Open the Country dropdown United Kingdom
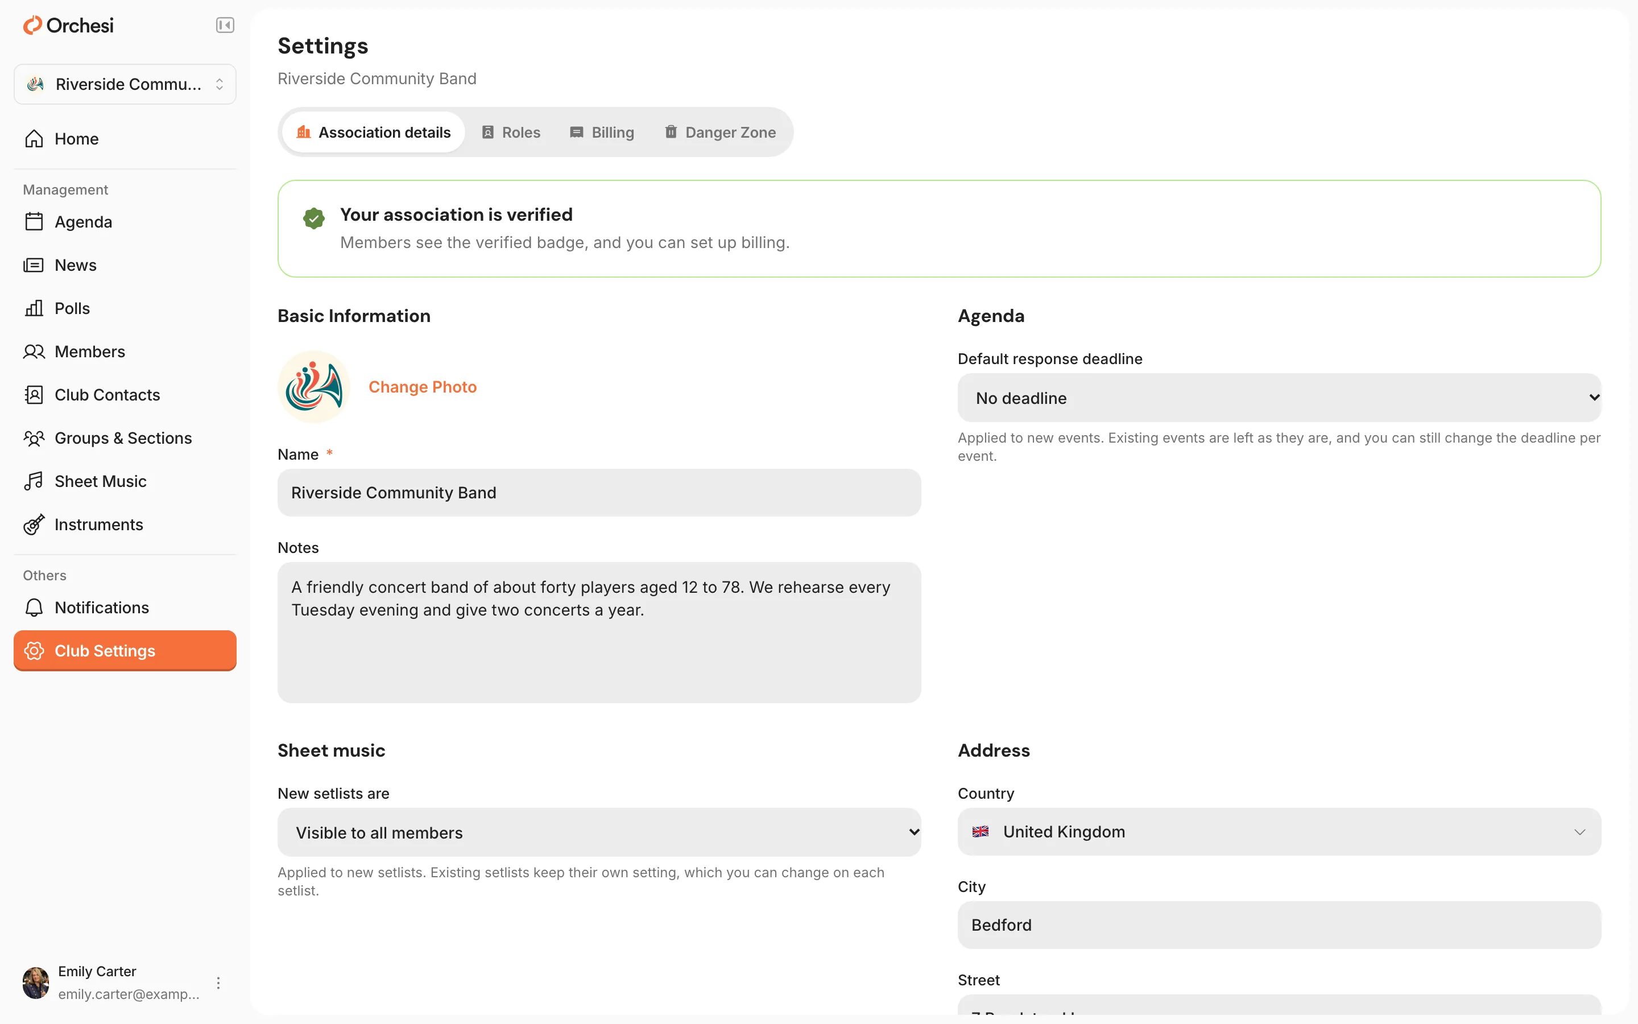Viewport: 1638px width, 1024px height. pyautogui.click(x=1279, y=832)
